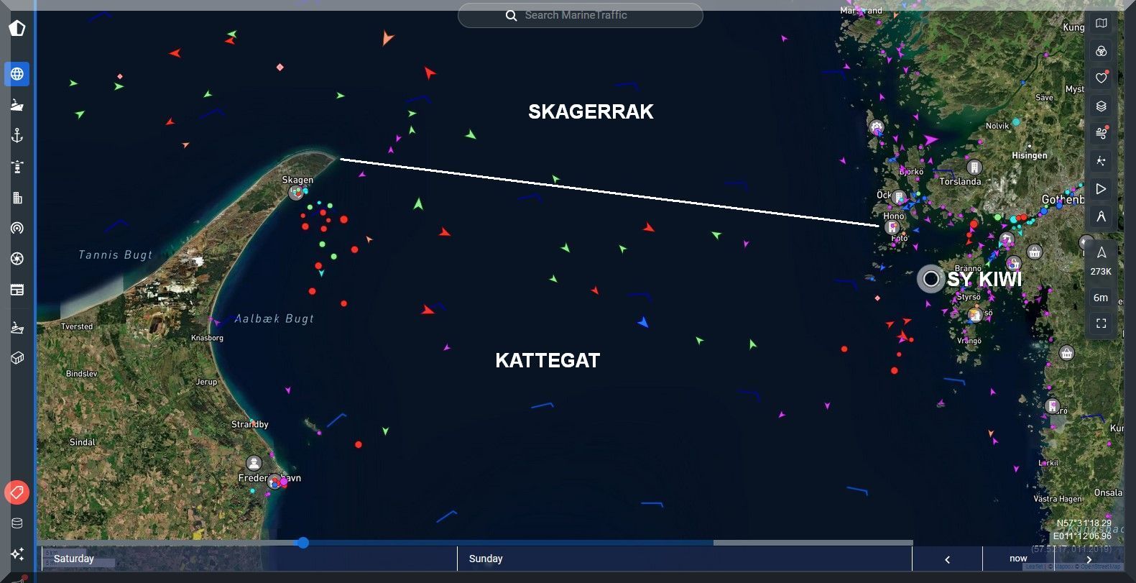Toggle the wind weather overlay
This screenshot has height=583, width=1136.
click(x=1101, y=134)
